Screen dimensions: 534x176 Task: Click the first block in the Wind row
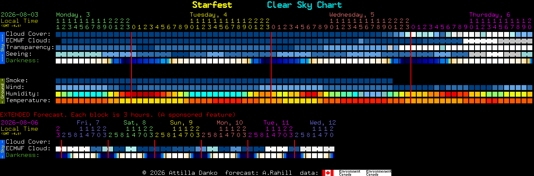click(x=58, y=87)
